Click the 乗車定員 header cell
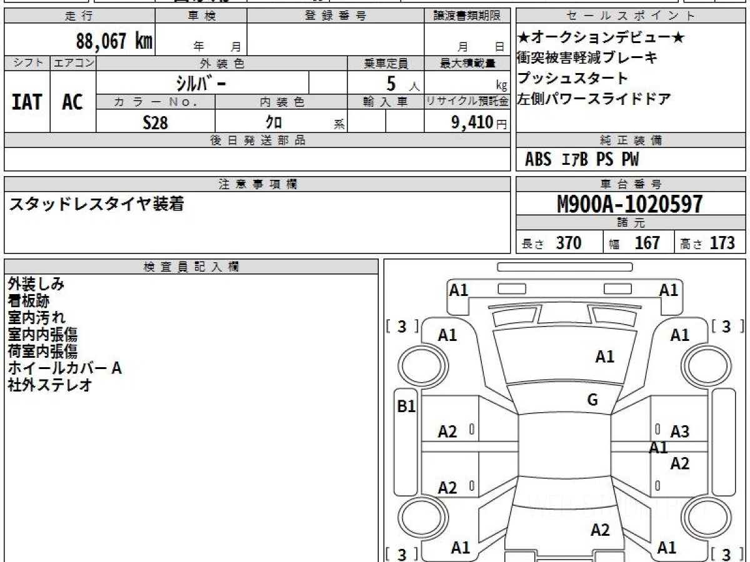The image size is (750, 562). pyautogui.click(x=386, y=63)
